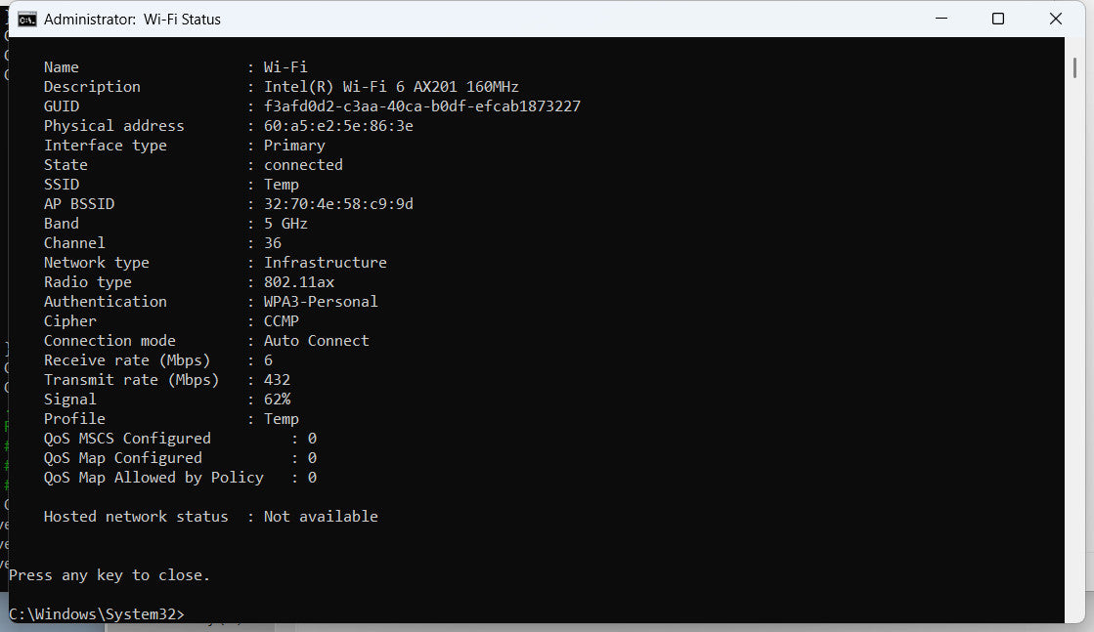1094x632 pixels.
Task: Minimize the Wi-Fi Status window
Action: pos(941,19)
